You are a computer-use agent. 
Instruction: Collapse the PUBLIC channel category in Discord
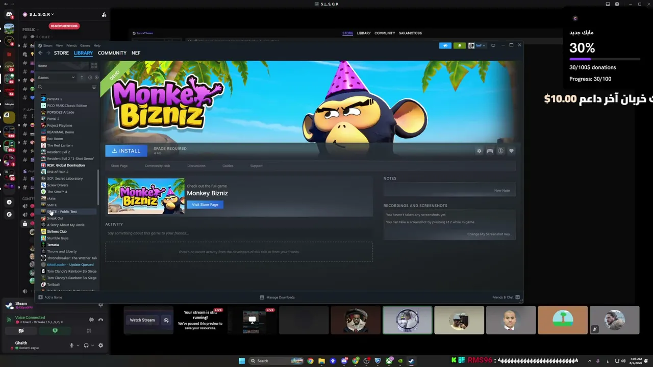(x=30, y=30)
